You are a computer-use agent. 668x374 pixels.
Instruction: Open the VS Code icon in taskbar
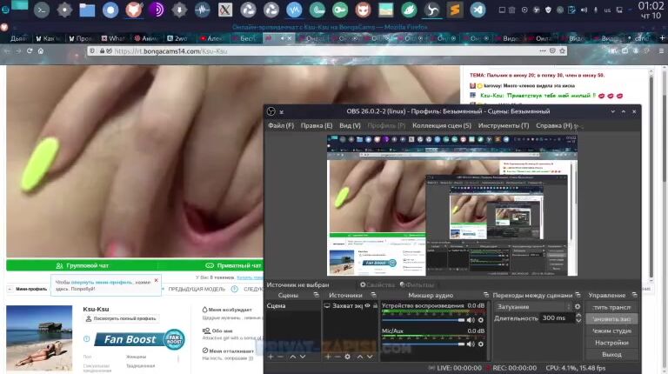[477, 10]
